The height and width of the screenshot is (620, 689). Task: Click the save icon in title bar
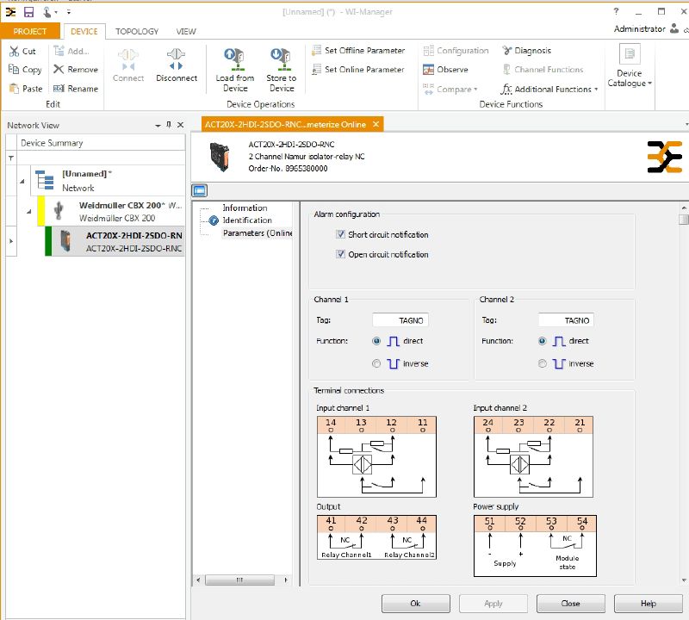click(28, 12)
